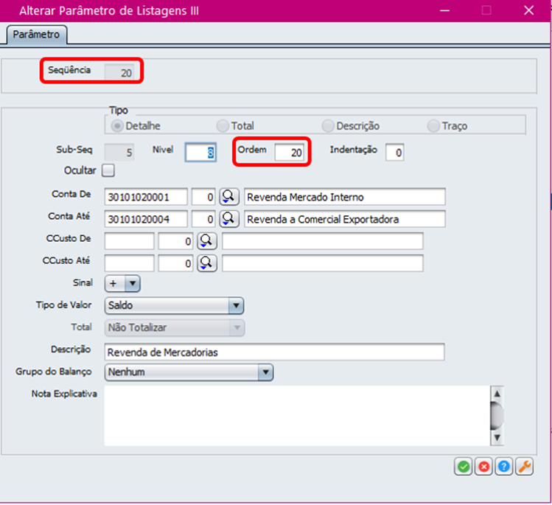Select the Total radio button
This screenshot has height=505, width=552.
pos(223,126)
